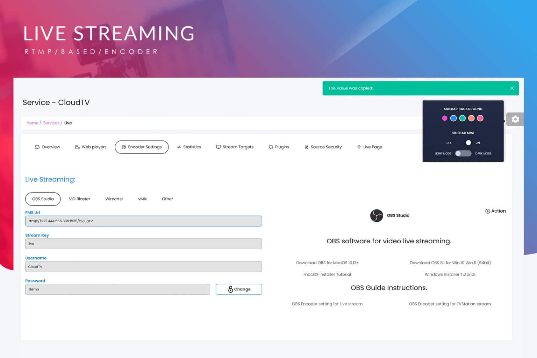The width and height of the screenshot is (537, 358).
Task: Click the wifi icon beside Live Page
Action: (358, 147)
